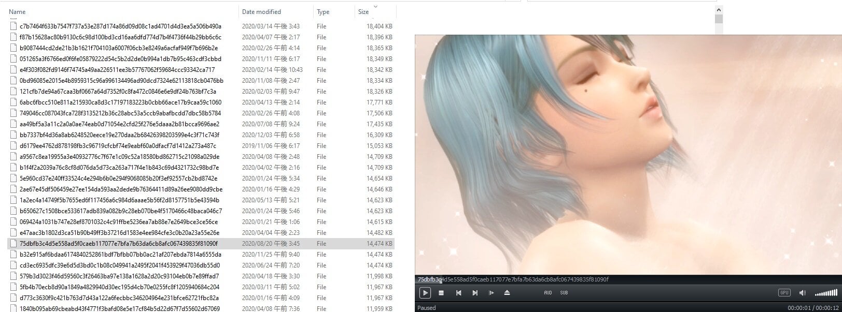Stop playback with the square Stop icon
842x312 pixels.
pos(441,293)
